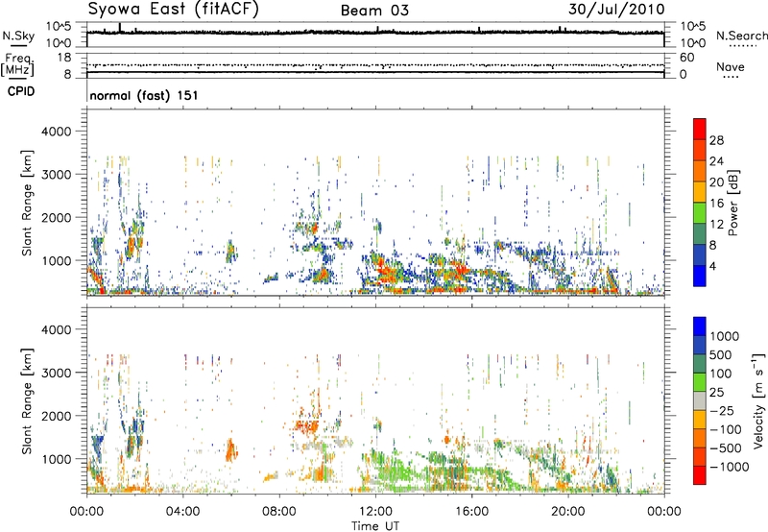Click the 'Beam 03' label

click(374, 11)
